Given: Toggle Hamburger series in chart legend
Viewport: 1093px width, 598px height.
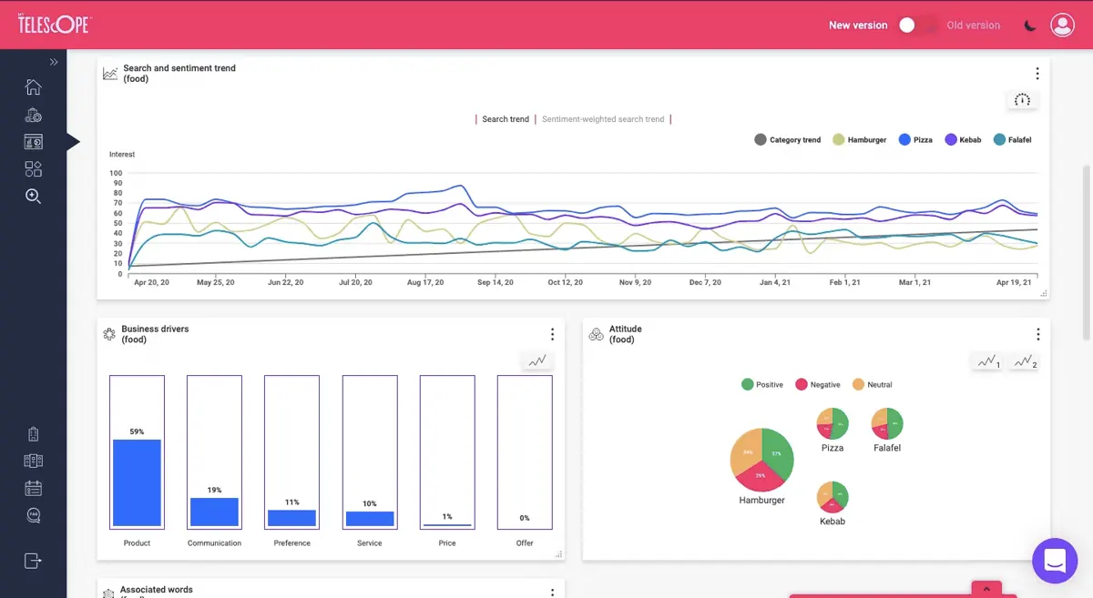Looking at the screenshot, I should [x=859, y=139].
